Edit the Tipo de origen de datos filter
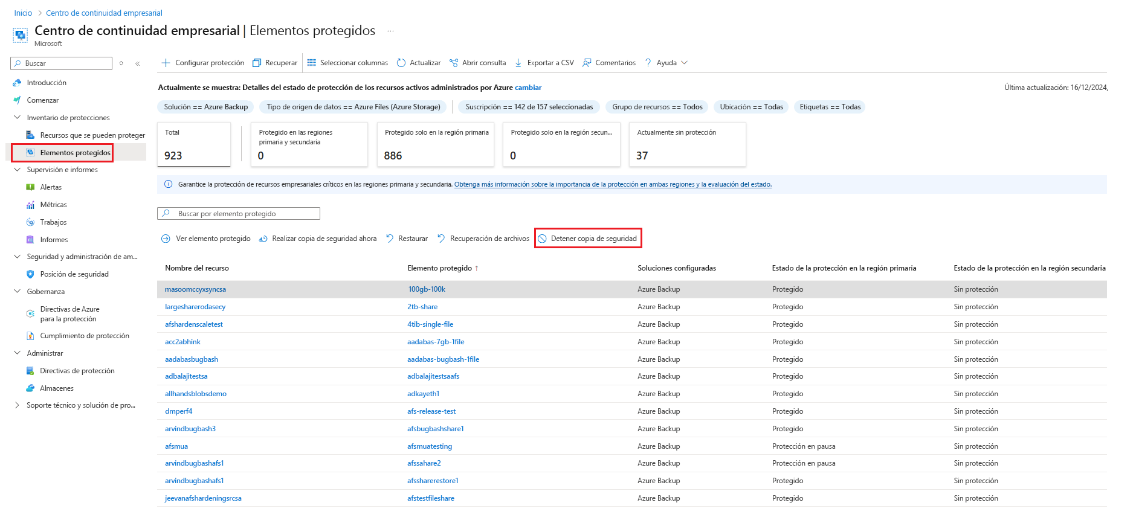Viewport: 1136px width, 520px height. (353, 107)
